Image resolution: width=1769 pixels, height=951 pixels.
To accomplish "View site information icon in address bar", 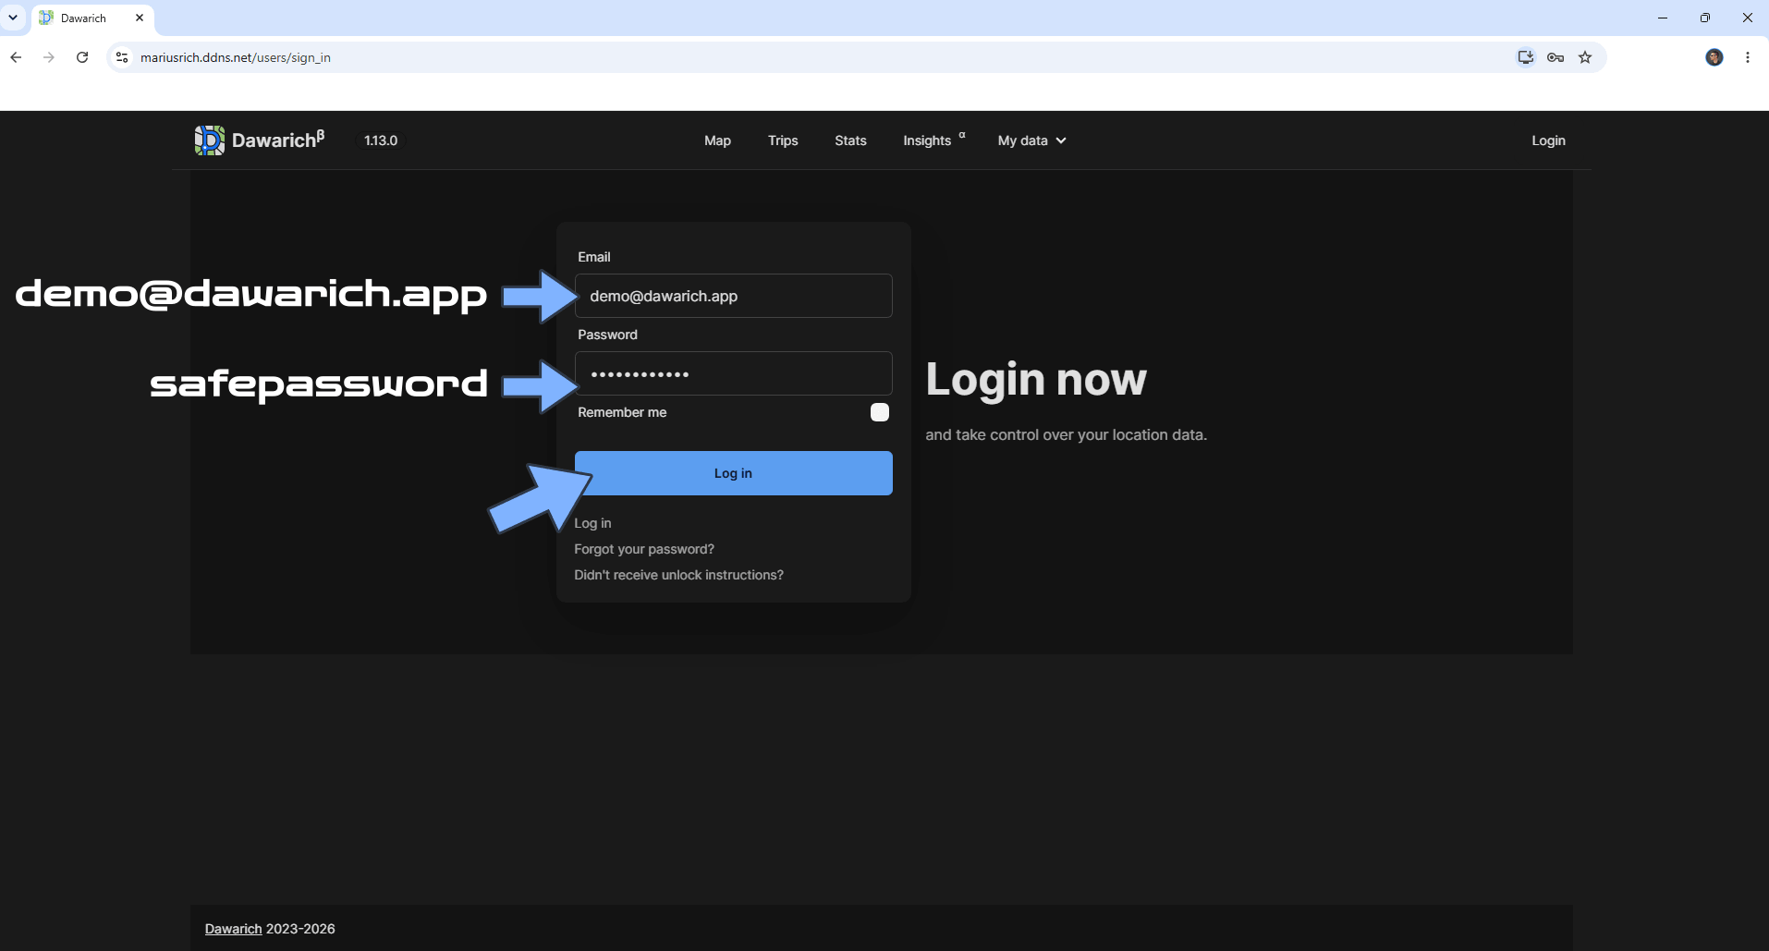I will pos(122,57).
